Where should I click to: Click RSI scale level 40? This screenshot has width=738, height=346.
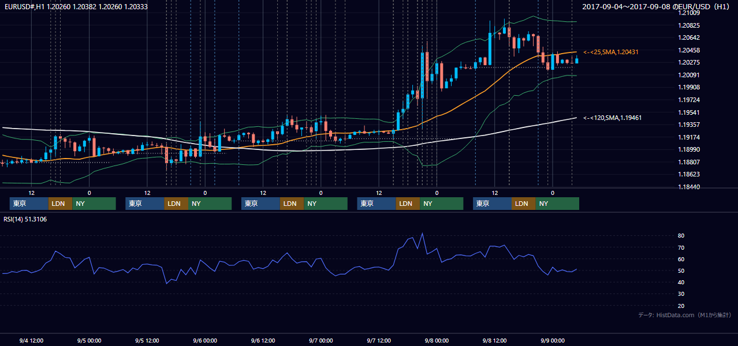(x=681, y=282)
